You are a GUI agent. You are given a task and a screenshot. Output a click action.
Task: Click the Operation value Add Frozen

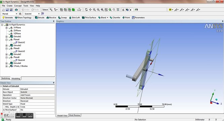tap(37, 95)
